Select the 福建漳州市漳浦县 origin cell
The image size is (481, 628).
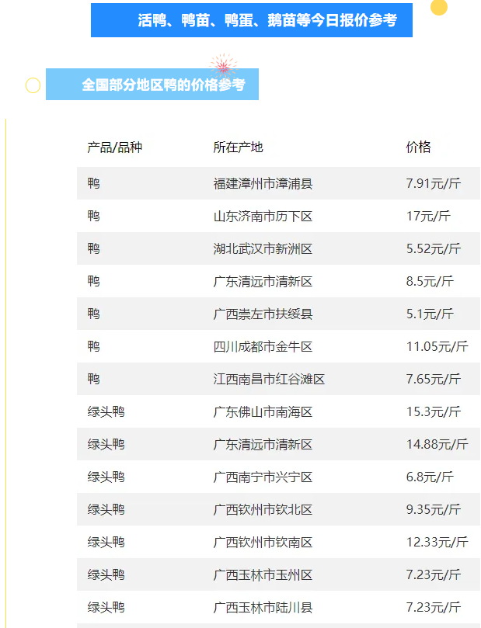click(263, 184)
